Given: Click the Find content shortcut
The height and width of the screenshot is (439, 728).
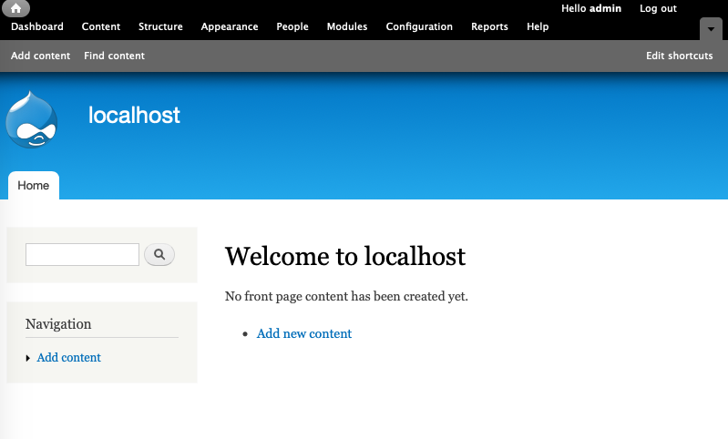Looking at the screenshot, I should click(114, 56).
